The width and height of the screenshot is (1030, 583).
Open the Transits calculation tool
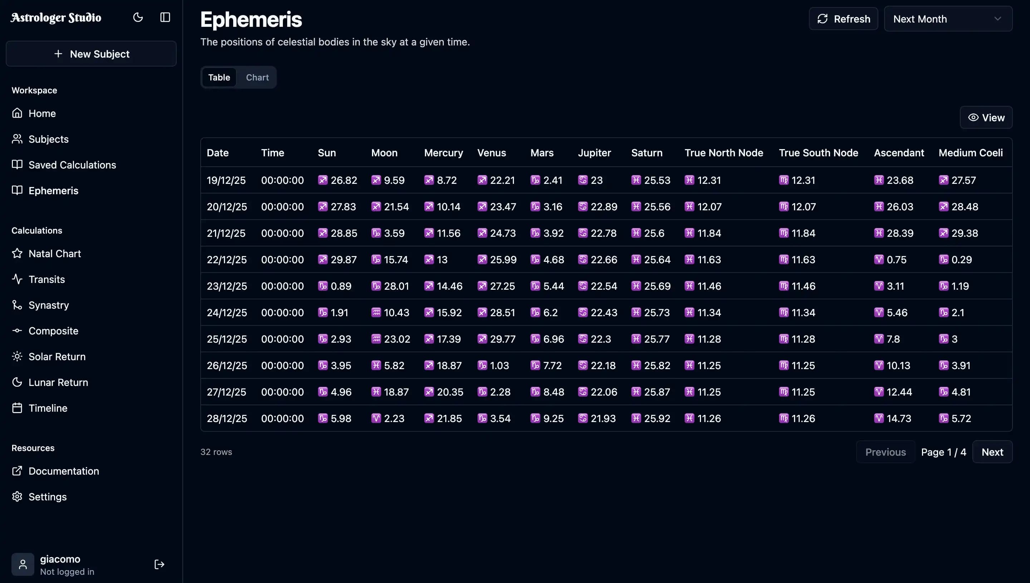[x=46, y=279]
